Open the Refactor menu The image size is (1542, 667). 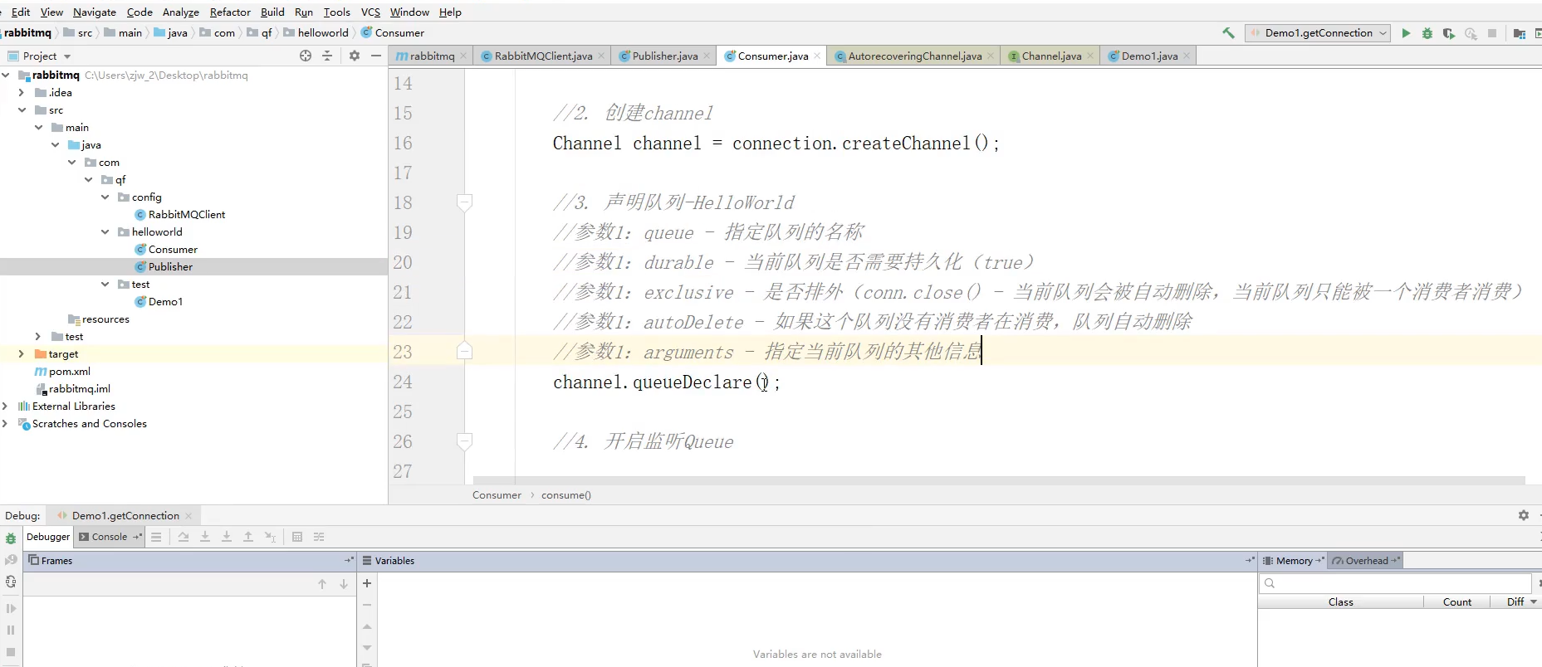pyautogui.click(x=230, y=12)
